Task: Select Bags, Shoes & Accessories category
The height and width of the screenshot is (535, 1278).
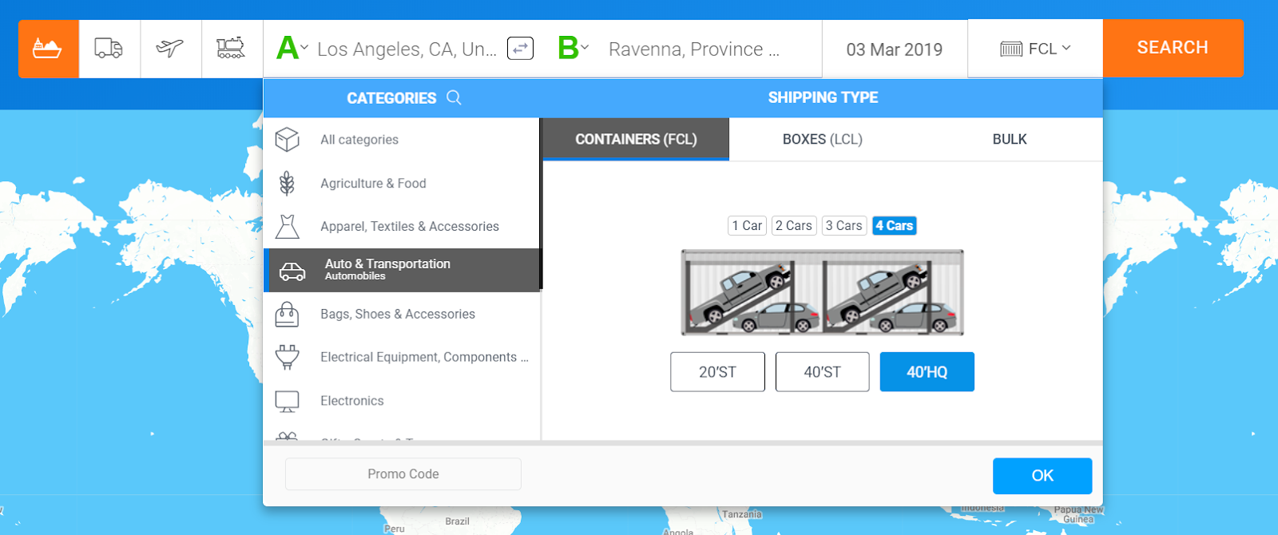Action: pyautogui.click(x=402, y=314)
